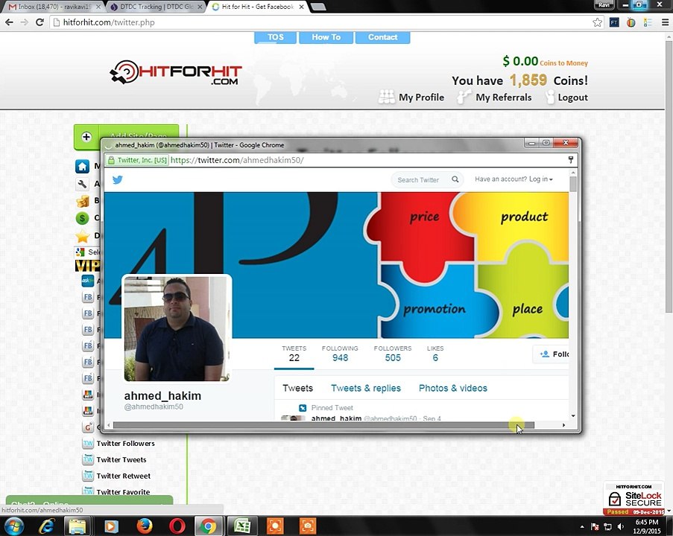Image resolution: width=673 pixels, height=536 pixels.
Task: View the Likes 6 count
Action: (x=435, y=354)
